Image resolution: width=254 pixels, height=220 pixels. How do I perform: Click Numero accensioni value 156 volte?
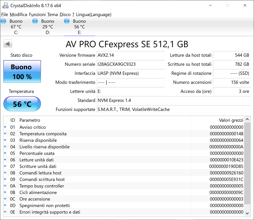(x=232, y=82)
